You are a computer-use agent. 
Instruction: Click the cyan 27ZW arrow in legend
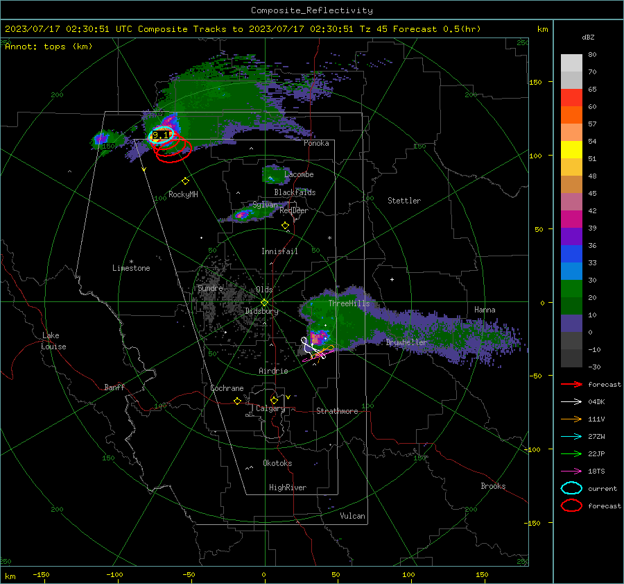click(x=571, y=436)
